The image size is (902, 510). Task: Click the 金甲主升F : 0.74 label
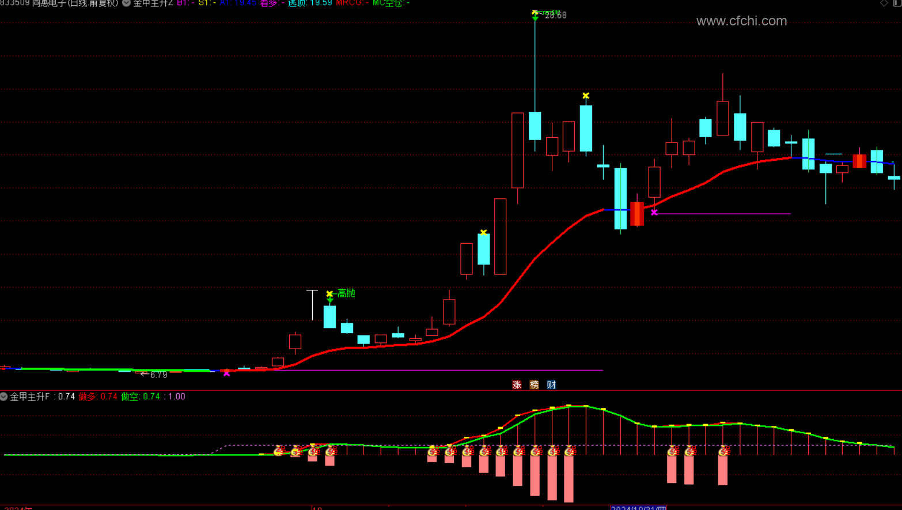43,396
